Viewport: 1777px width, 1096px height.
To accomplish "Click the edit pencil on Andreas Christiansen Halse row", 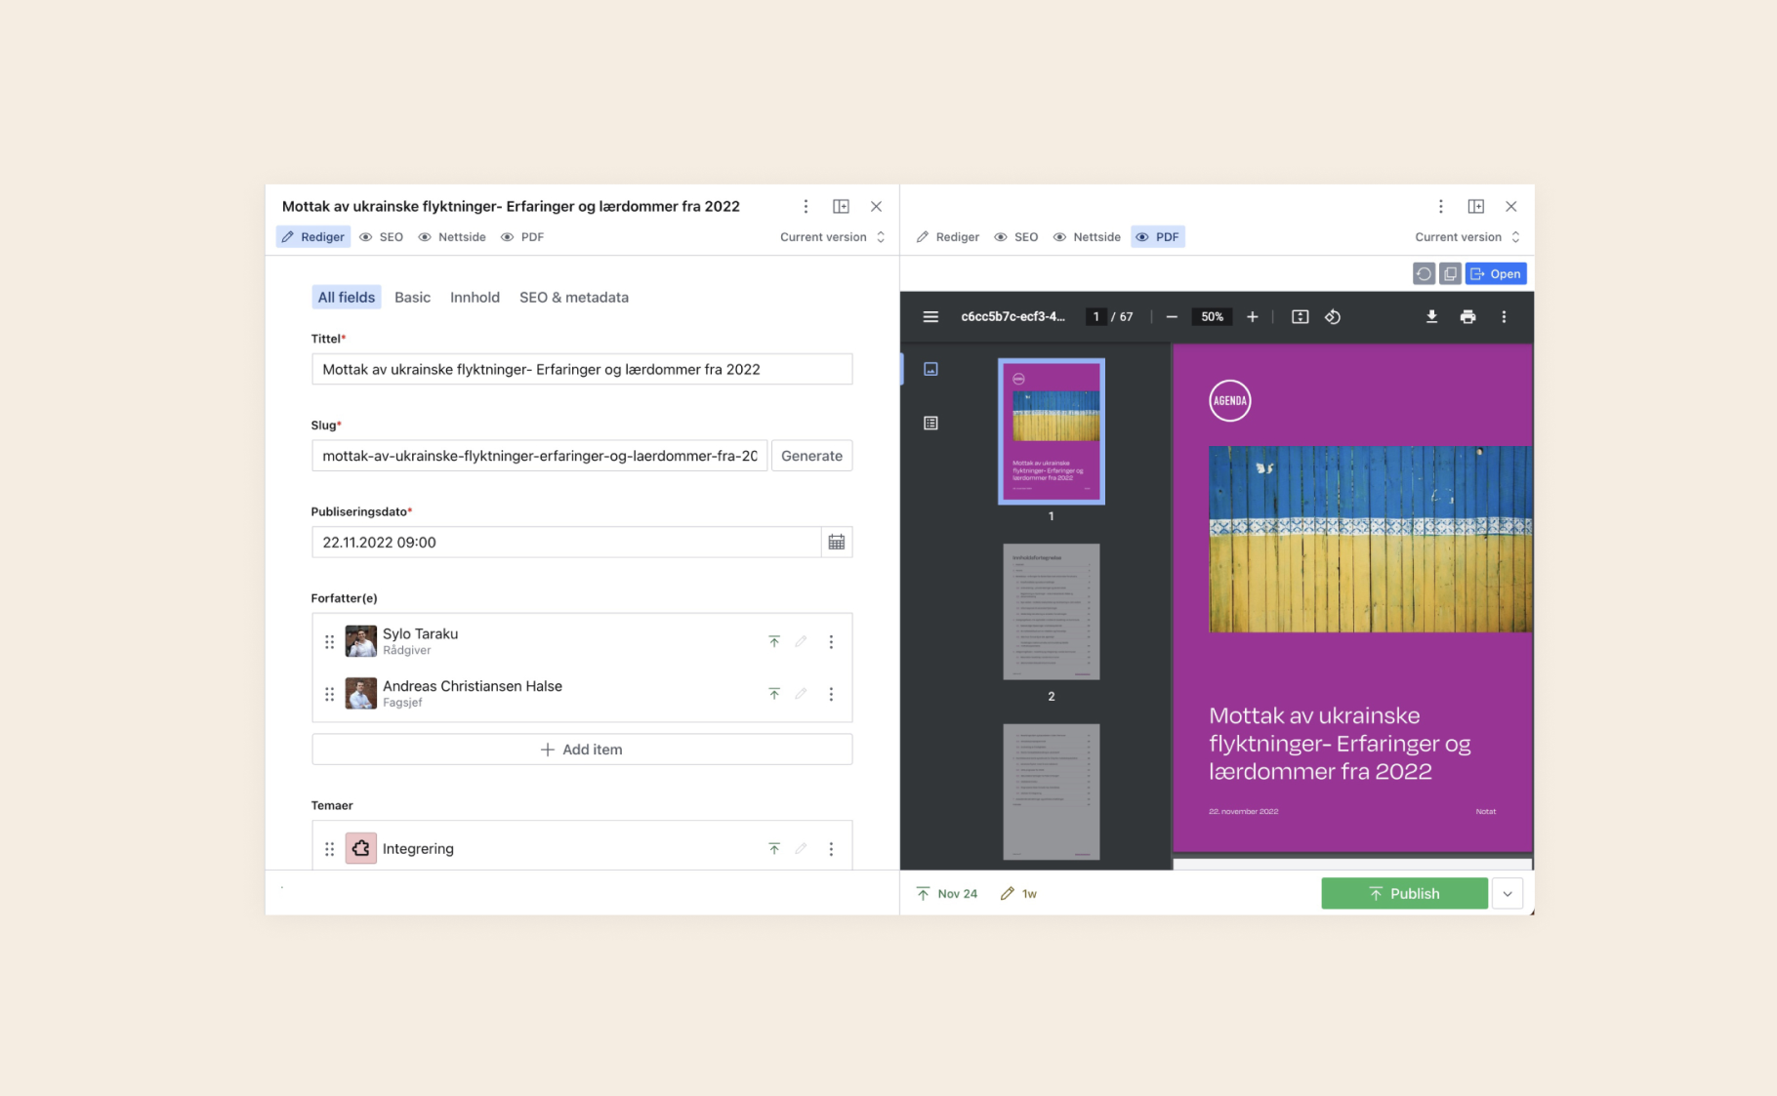I will pyautogui.click(x=801, y=694).
